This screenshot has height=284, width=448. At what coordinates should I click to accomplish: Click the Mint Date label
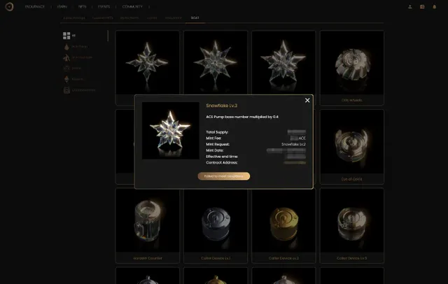tap(215, 150)
